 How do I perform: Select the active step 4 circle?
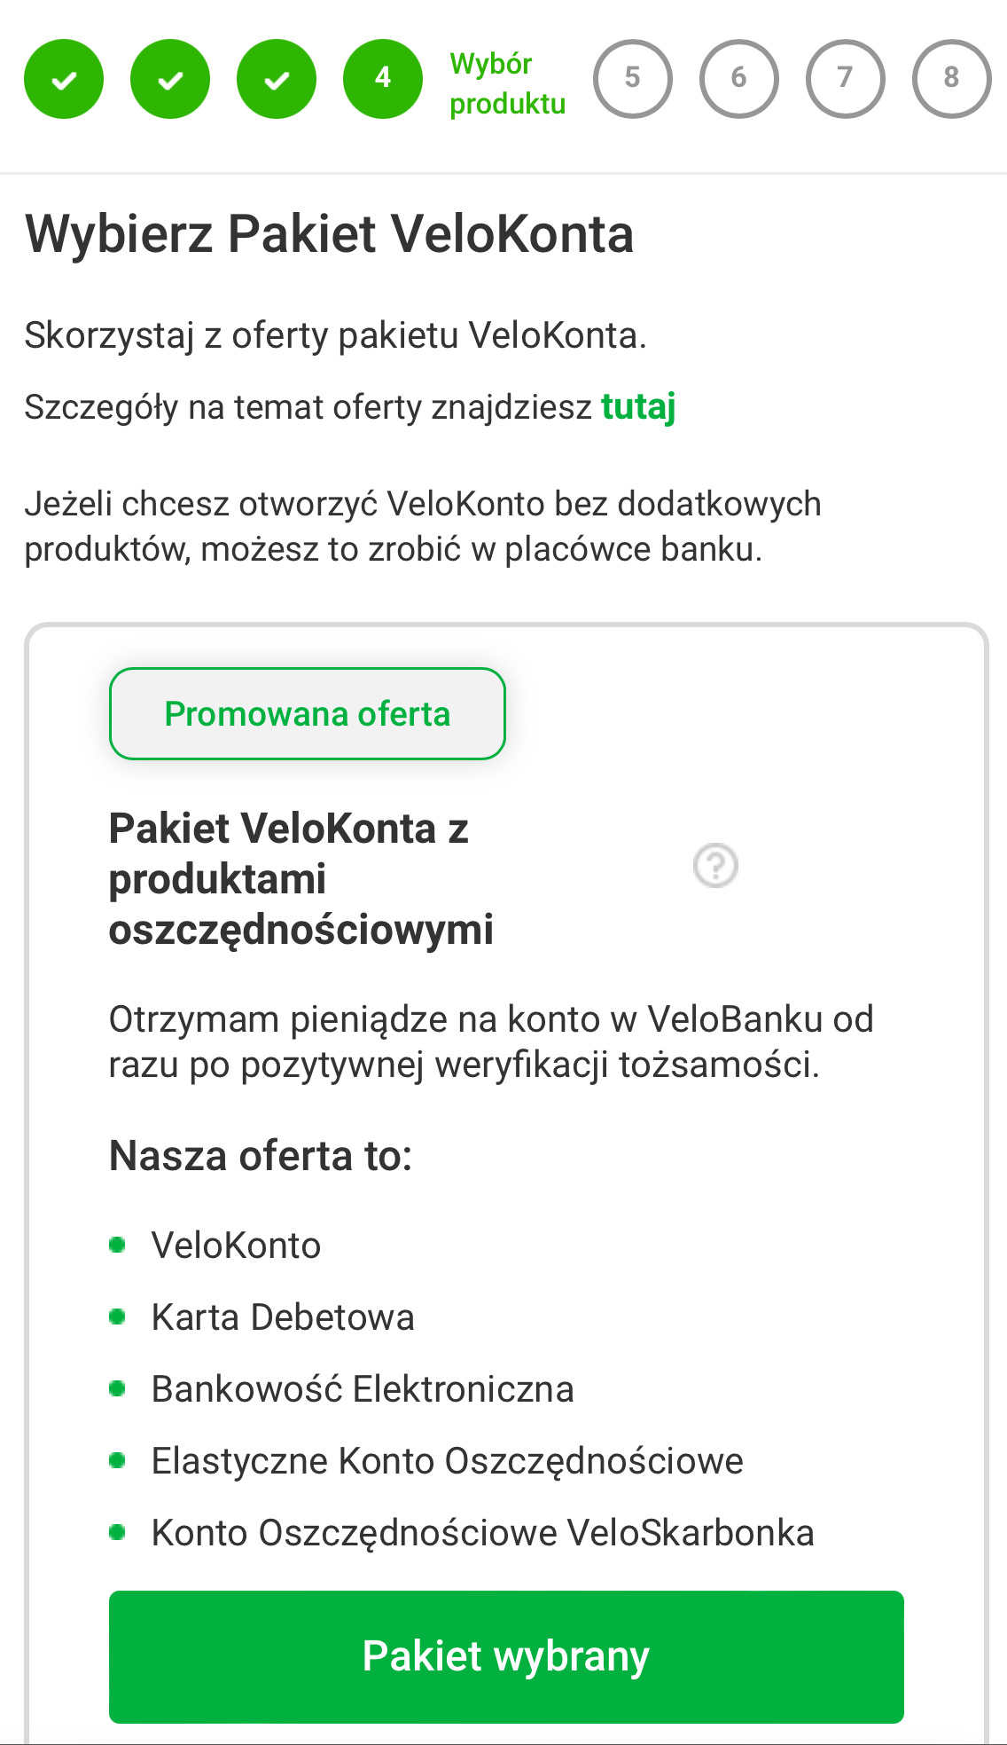point(383,80)
